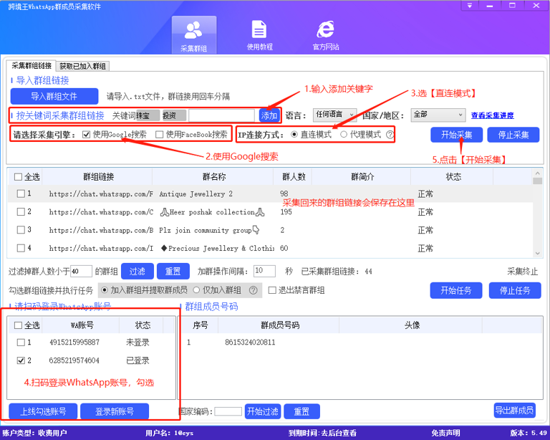Click the 群成员号码 column header

[279, 325]
